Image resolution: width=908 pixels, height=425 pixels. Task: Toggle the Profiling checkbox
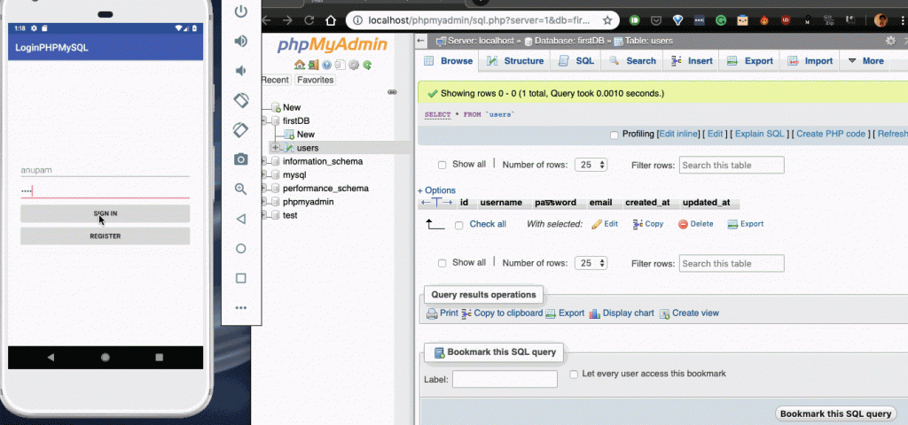point(614,135)
